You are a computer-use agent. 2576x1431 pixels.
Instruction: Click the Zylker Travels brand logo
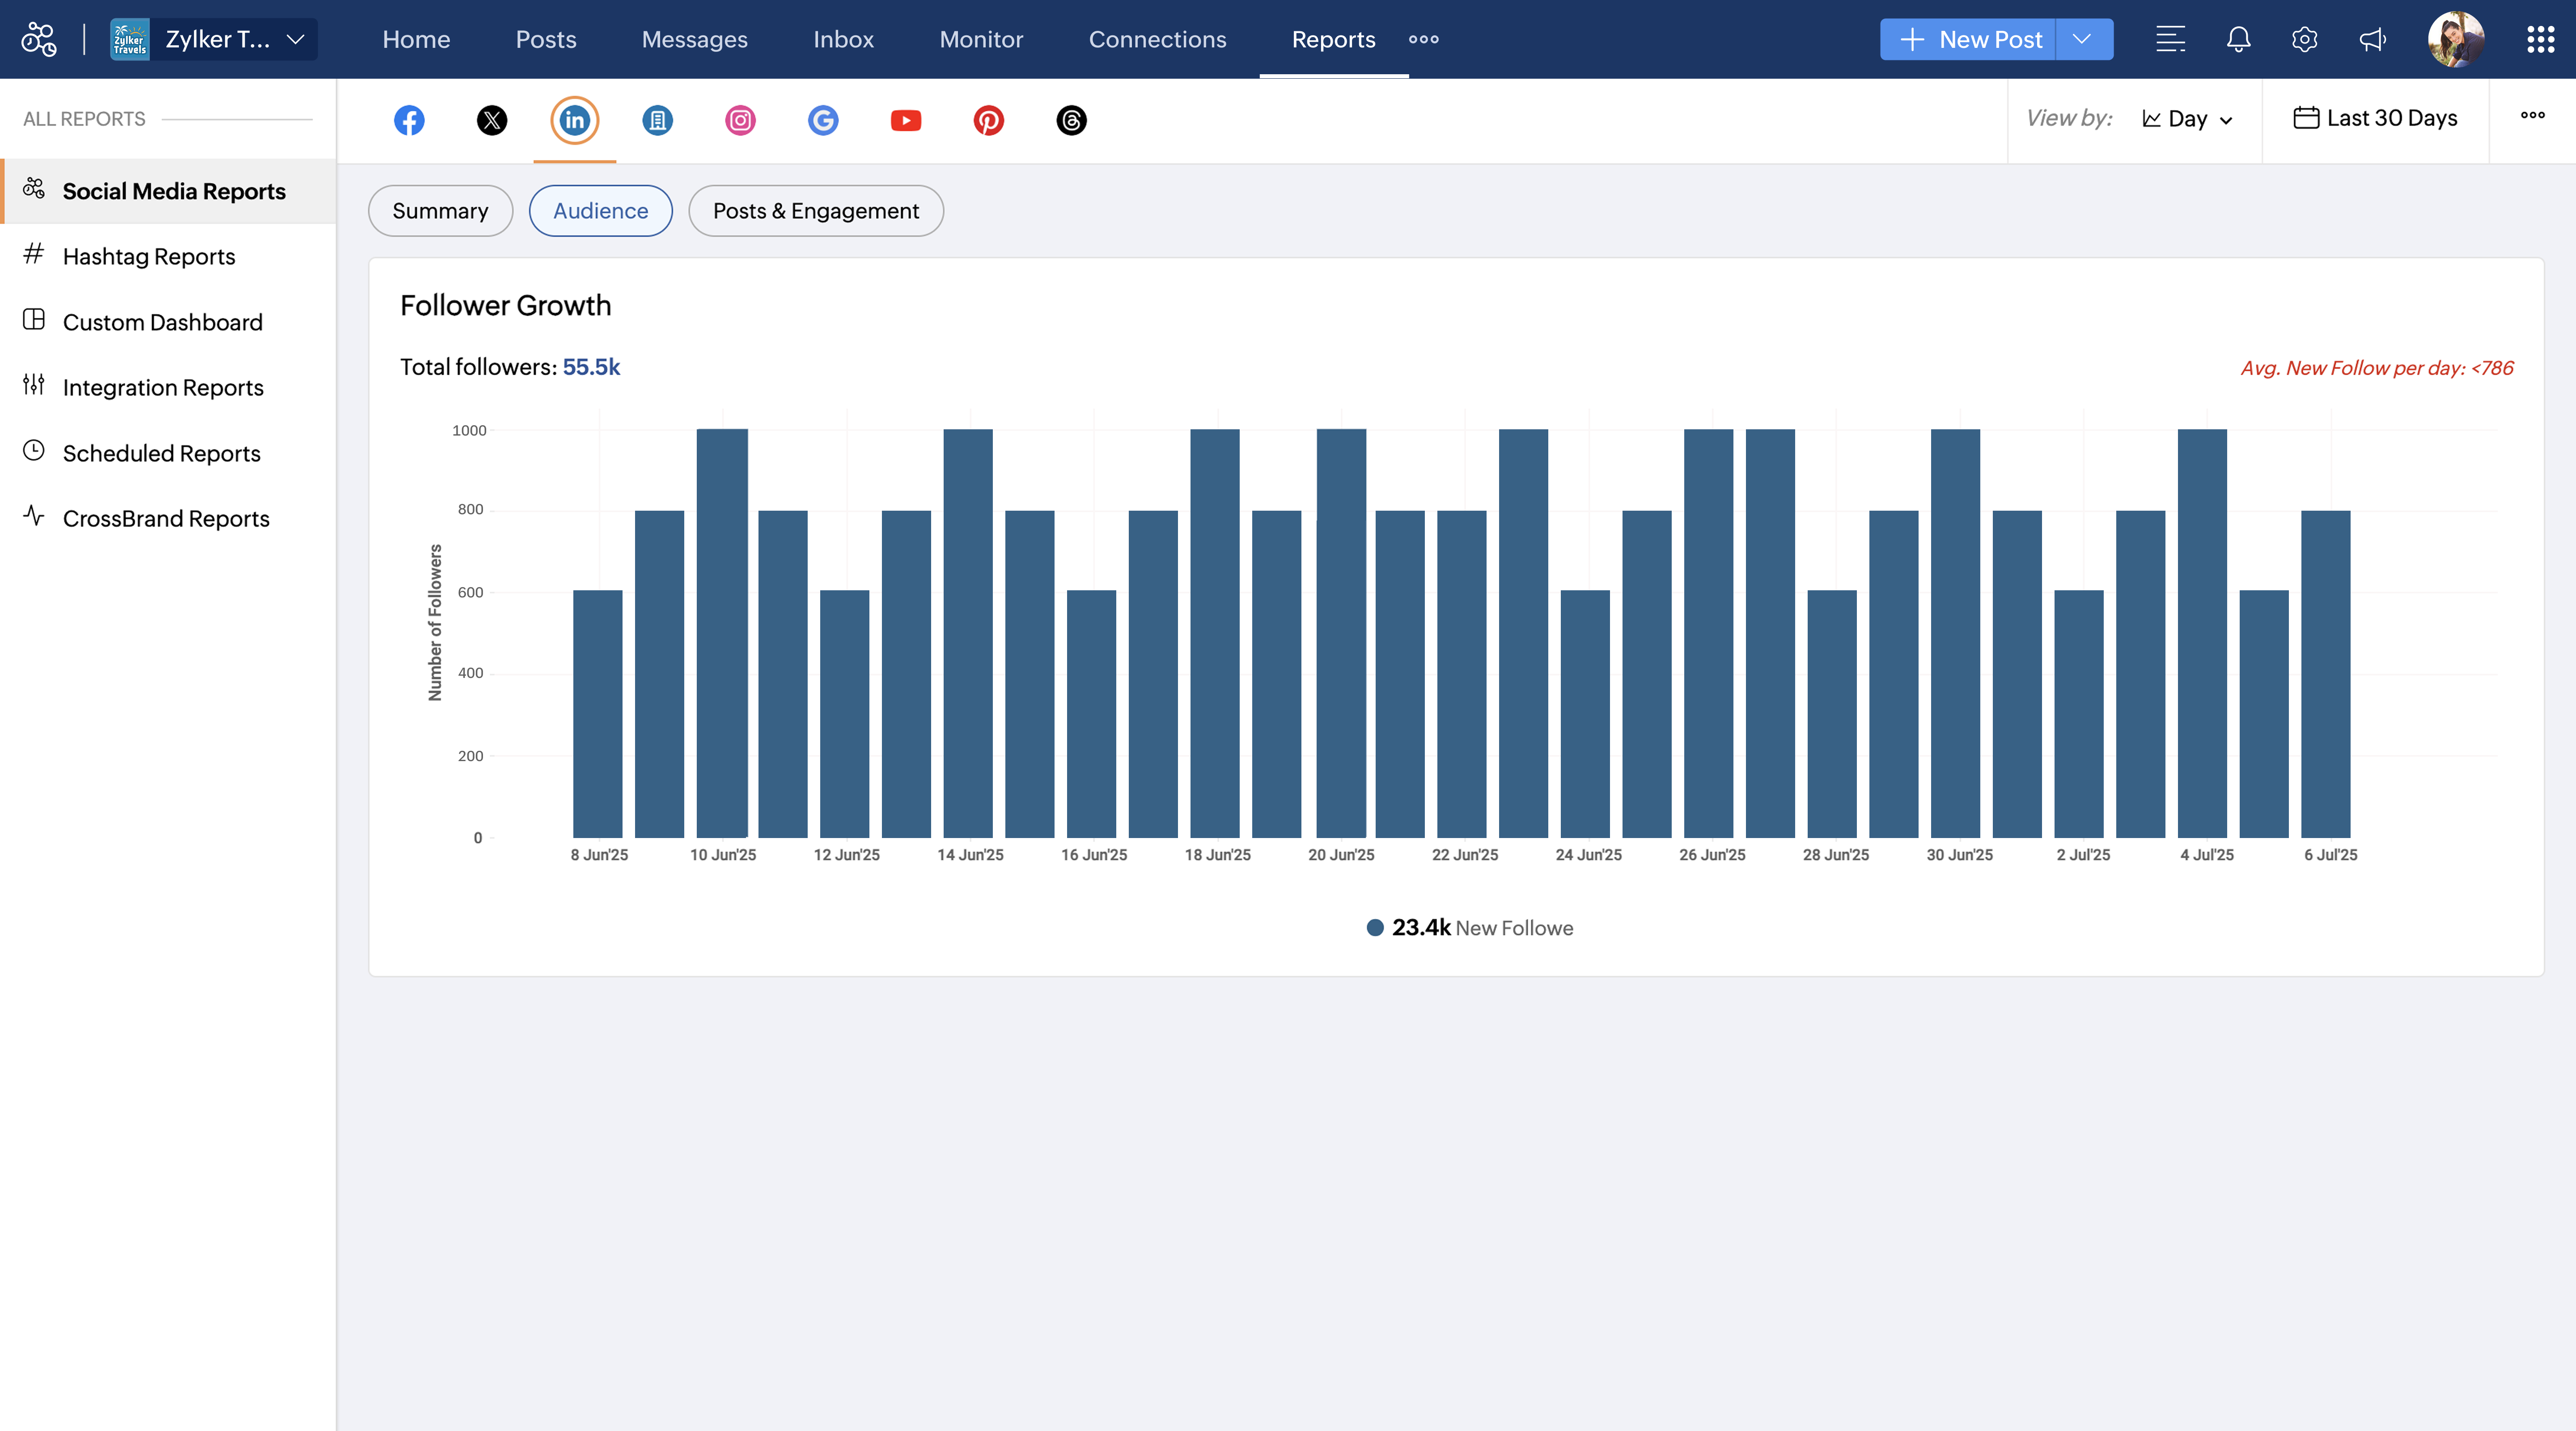(x=130, y=39)
